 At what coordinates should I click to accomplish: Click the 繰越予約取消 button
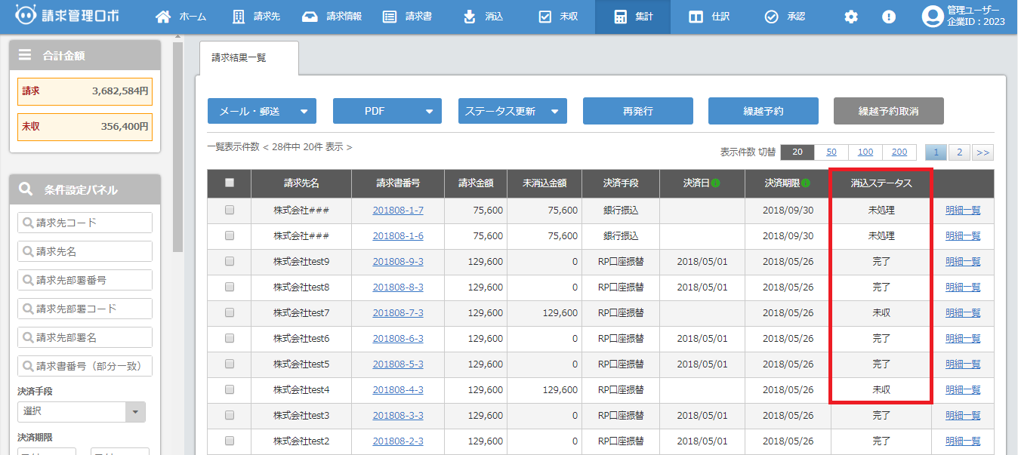[889, 111]
